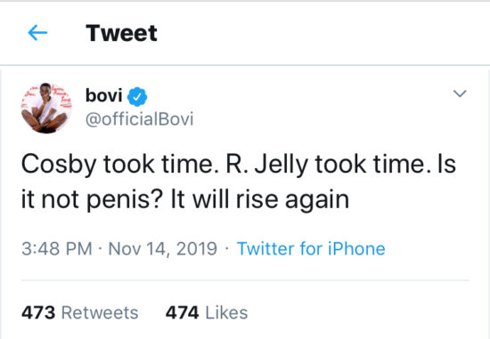
Task: Go back using the blue arrow
Action: click(x=37, y=32)
